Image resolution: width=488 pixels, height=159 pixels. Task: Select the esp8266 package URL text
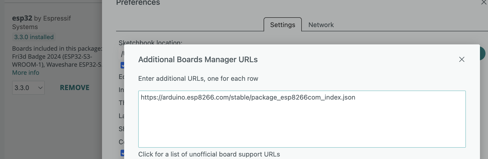click(248, 98)
